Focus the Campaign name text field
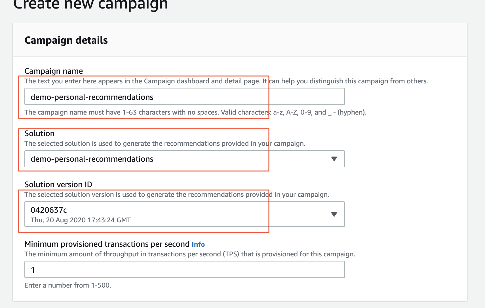 click(x=185, y=96)
